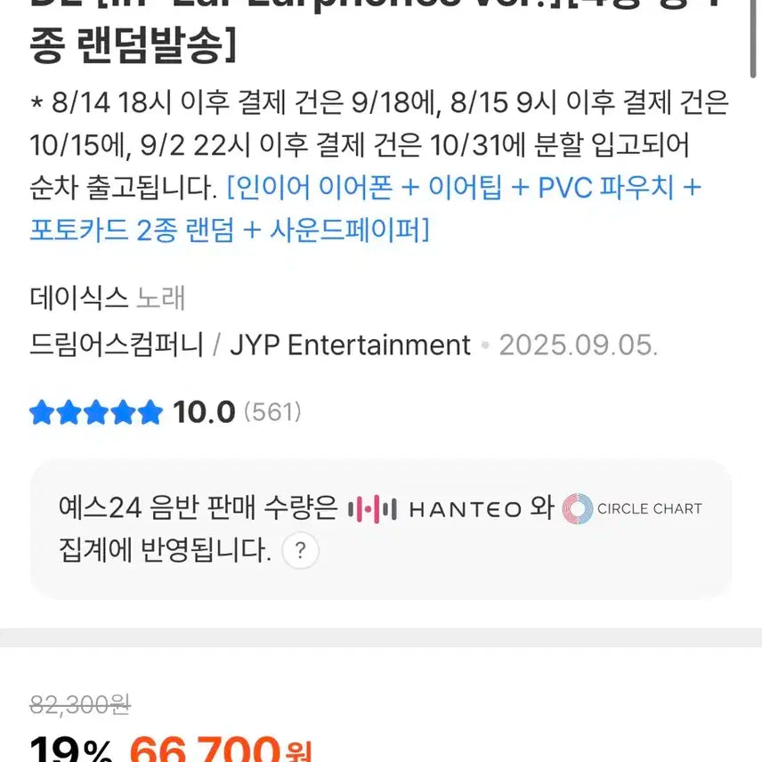Click the Circle Chart round logo icon
762x762 pixels.
[x=578, y=508]
